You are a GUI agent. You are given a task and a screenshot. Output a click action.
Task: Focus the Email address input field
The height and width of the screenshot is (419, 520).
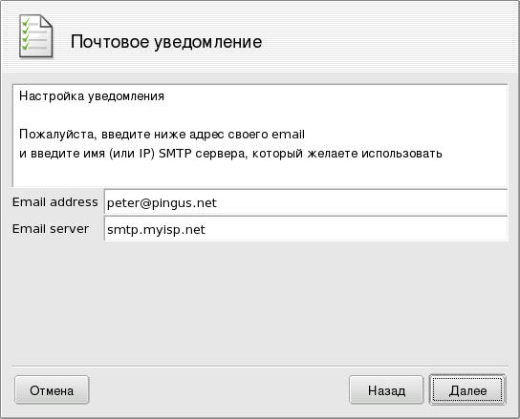(306, 201)
